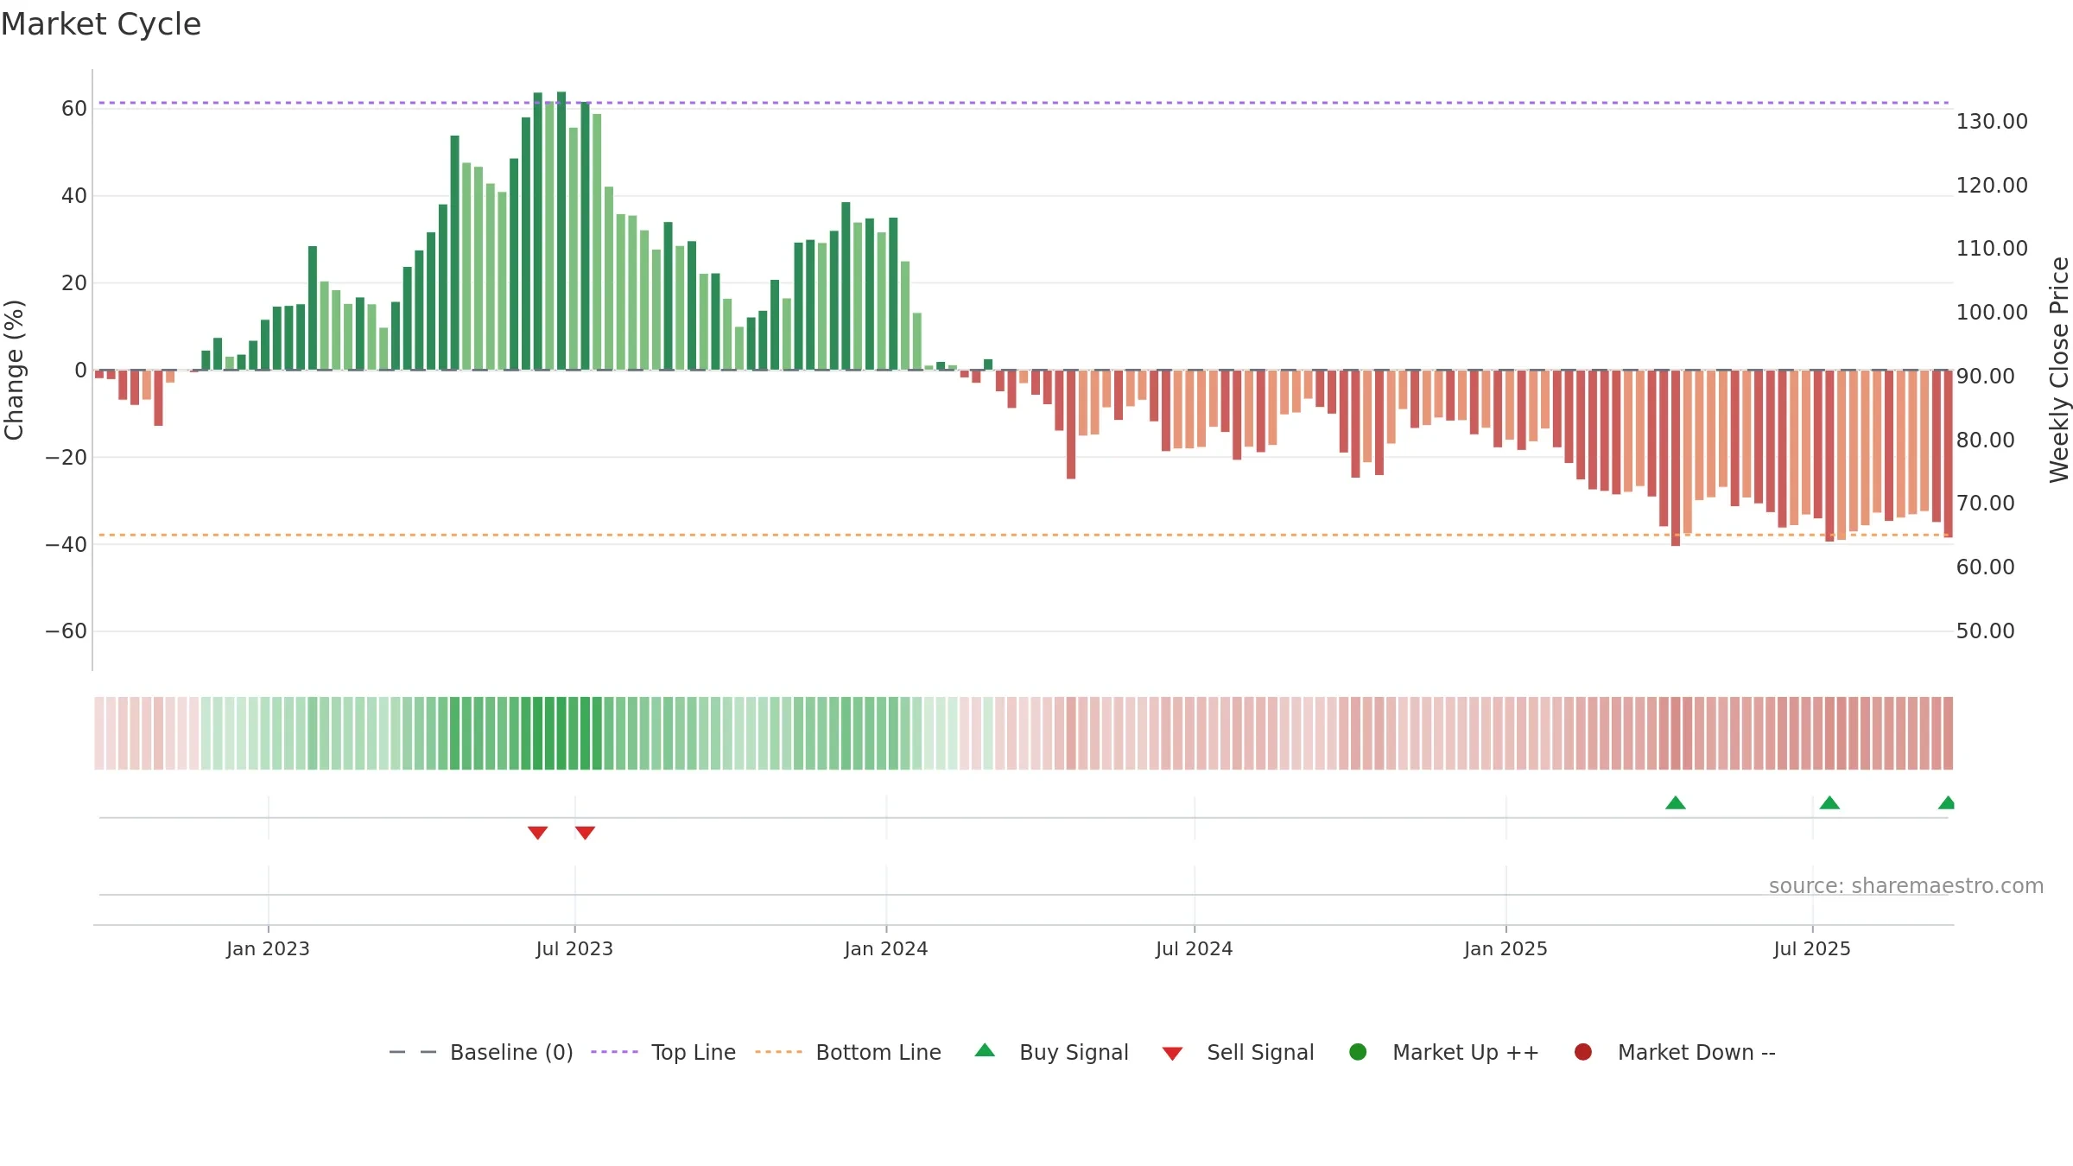
Task: Click the Market Down -- red circle icon
Action: (x=1583, y=1052)
